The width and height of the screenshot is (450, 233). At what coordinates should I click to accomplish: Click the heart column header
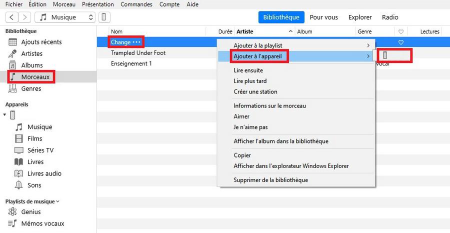click(401, 31)
